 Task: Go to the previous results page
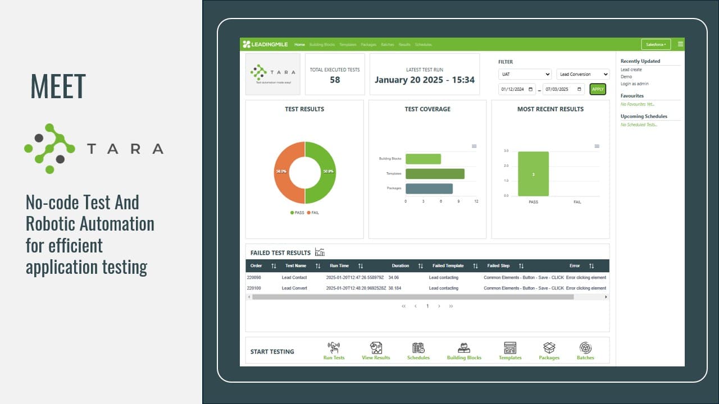tap(416, 306)
